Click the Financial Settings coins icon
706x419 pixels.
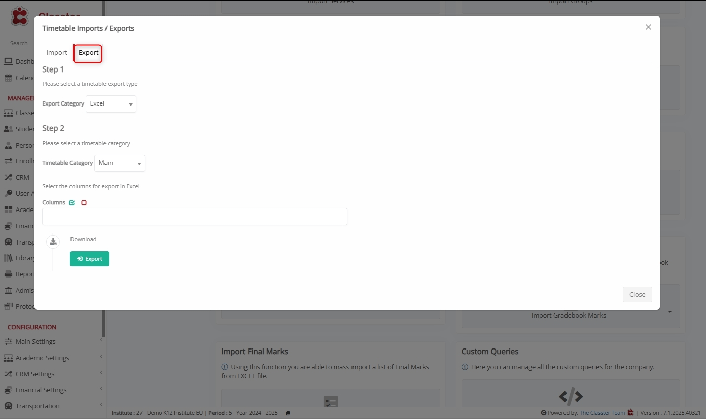click(x=8, y=390)
